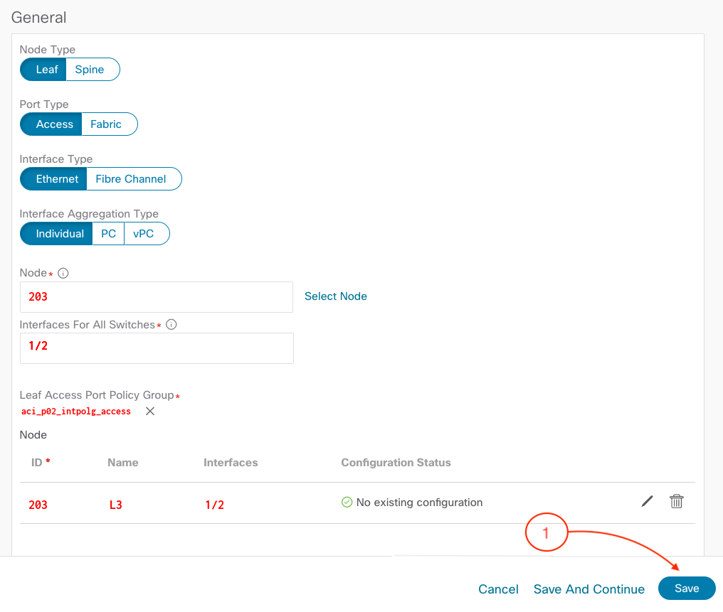Click the Select Node link

[336, 296]
